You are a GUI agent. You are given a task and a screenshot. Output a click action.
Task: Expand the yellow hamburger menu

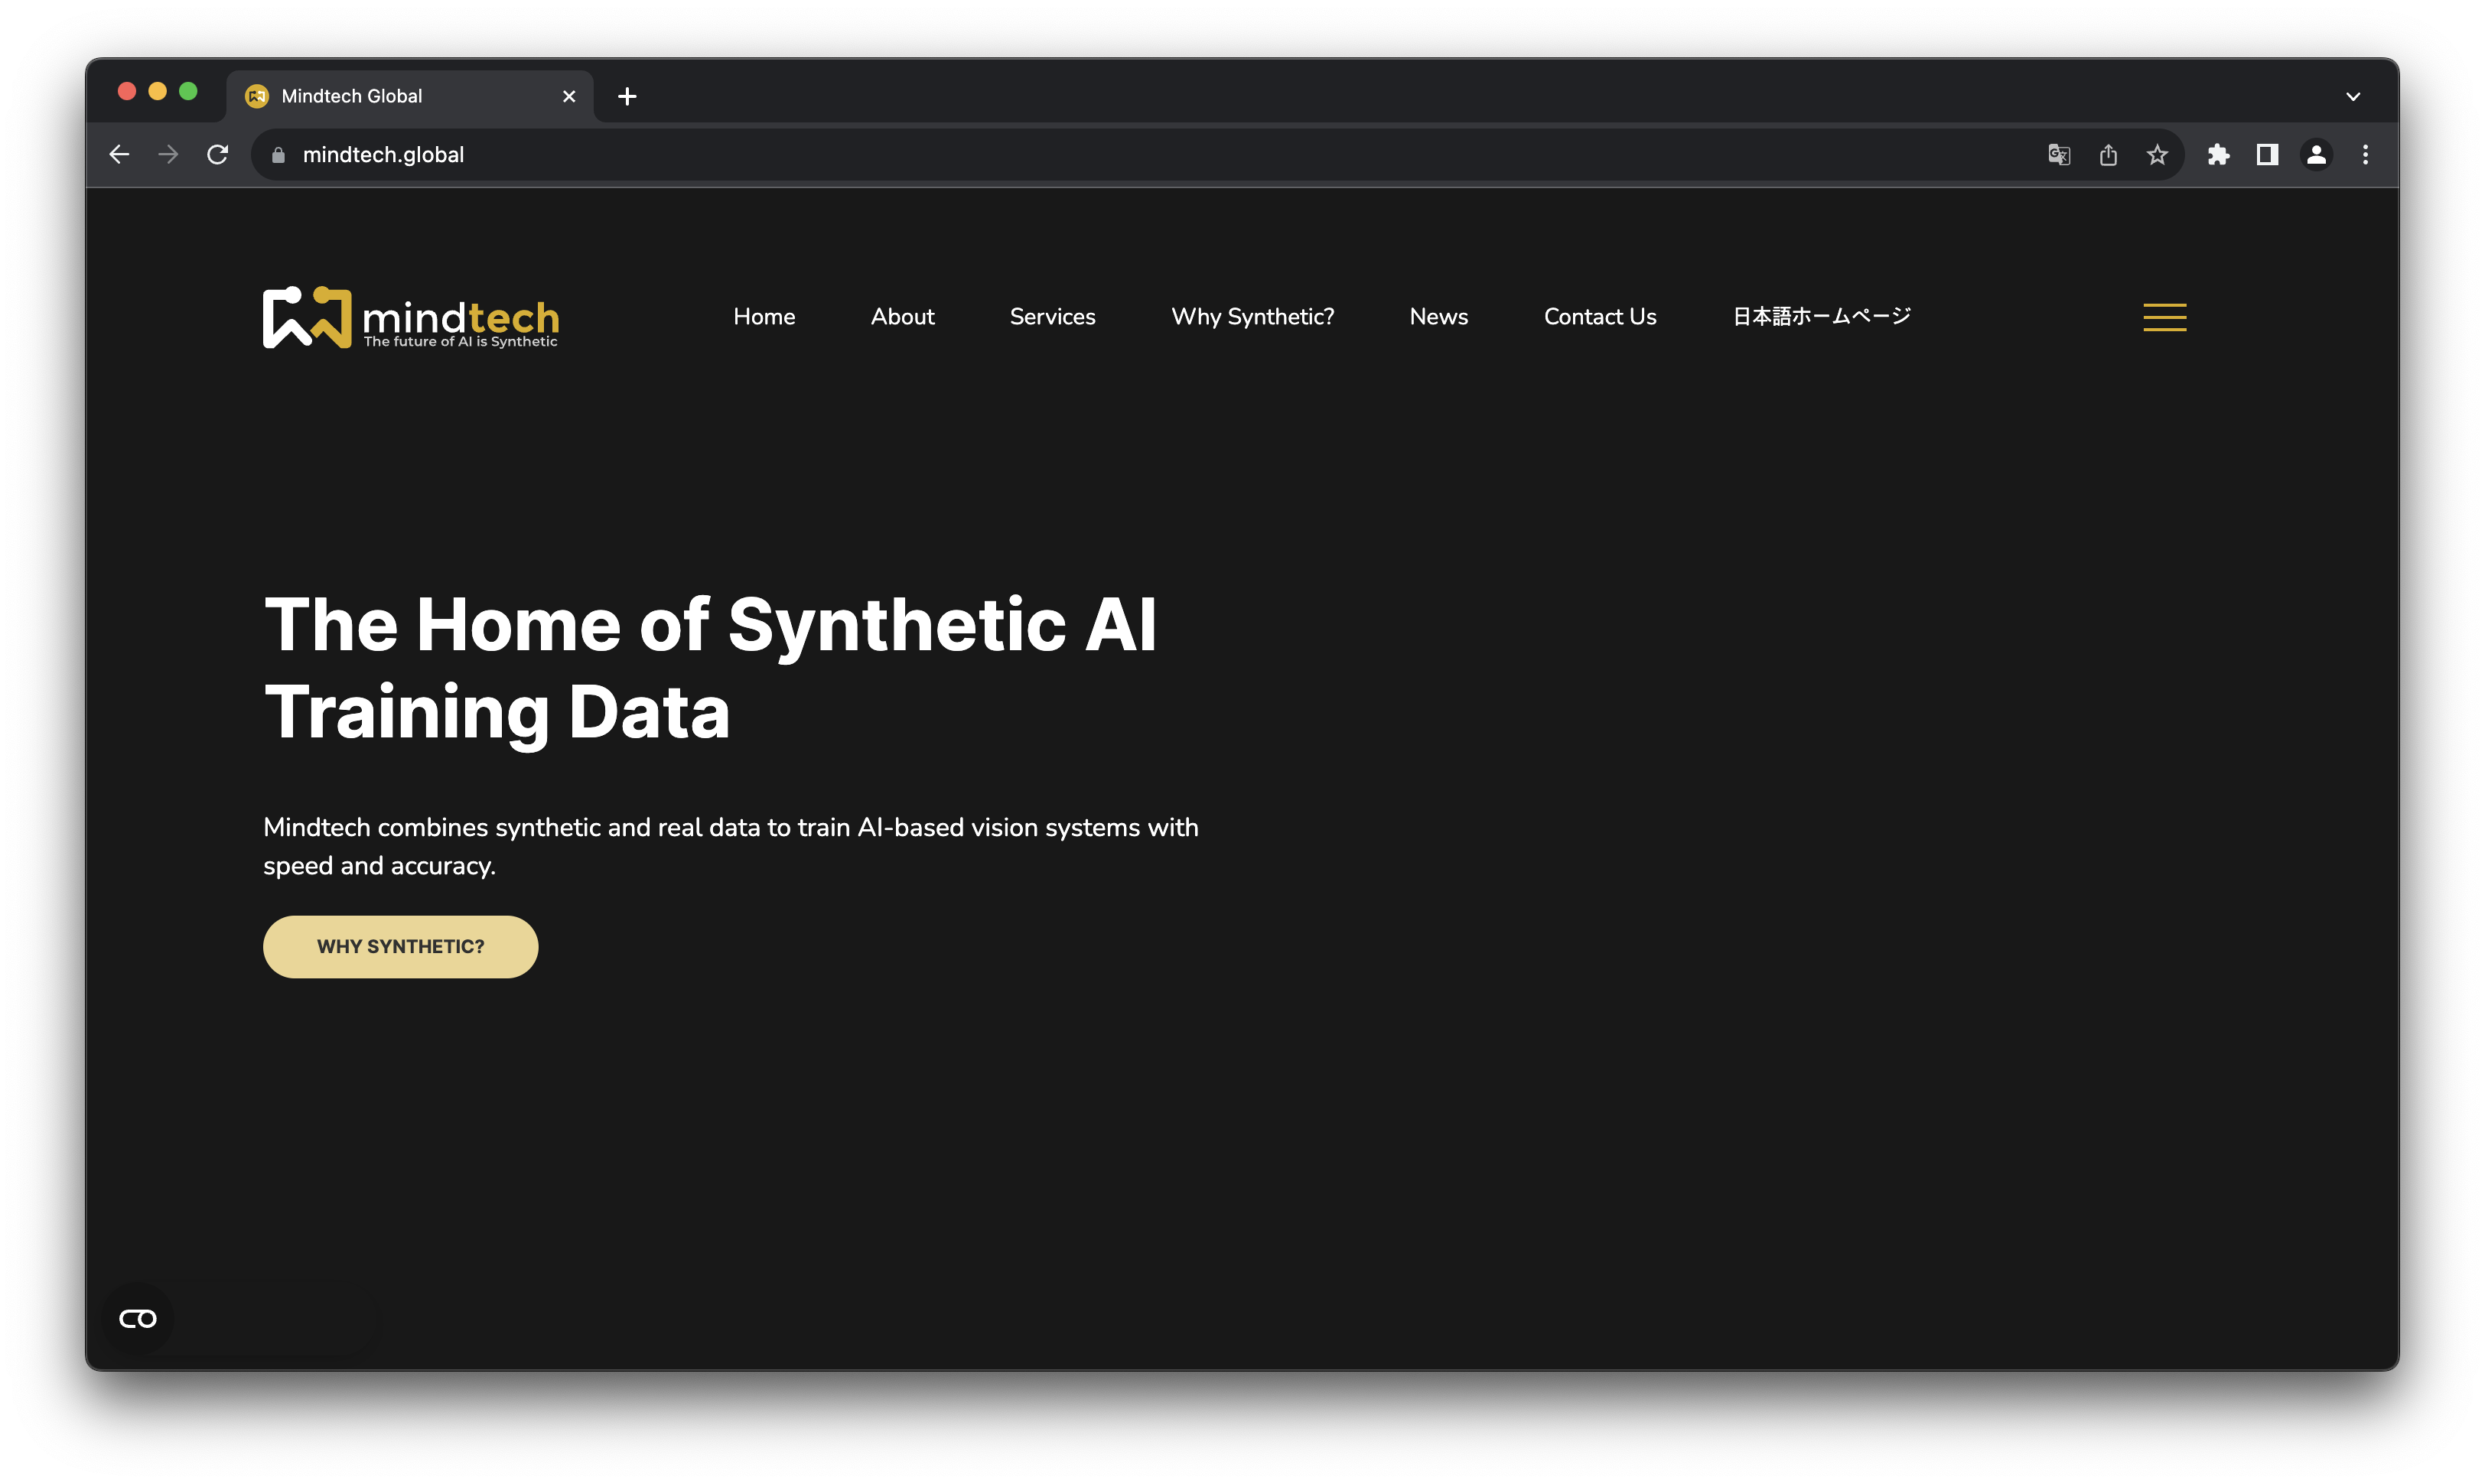pyautogui.click(x=2164, y=317)
